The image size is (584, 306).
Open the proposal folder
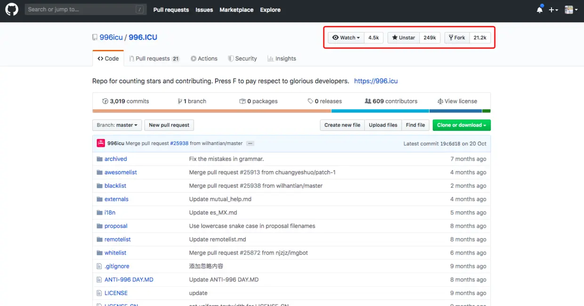click(116, 226)
